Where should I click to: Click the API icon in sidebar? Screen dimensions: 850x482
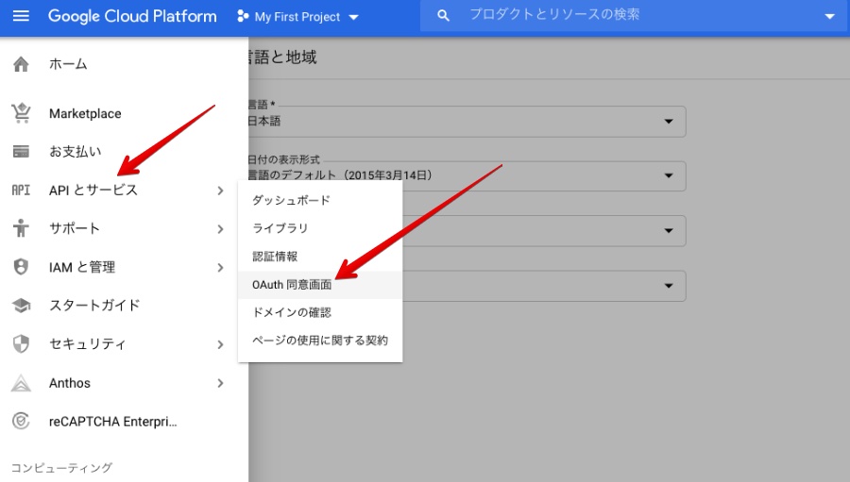pos(21,191)
